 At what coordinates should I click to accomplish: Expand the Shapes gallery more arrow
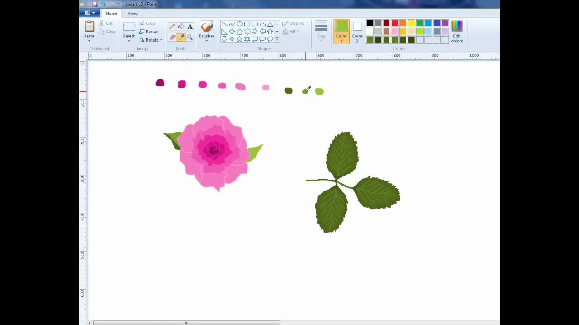coord(277,39)
